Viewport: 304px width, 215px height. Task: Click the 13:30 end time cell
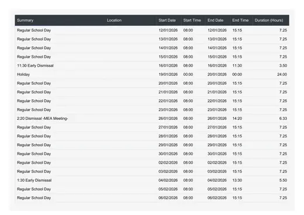click(237, 180)
